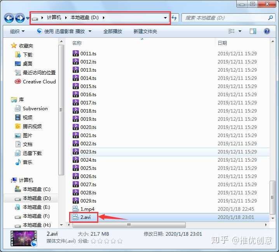Go forward with the Forward arrow button
Image resolution: width=279 pixels, height=252 pixels.
(x=20, y=18)
